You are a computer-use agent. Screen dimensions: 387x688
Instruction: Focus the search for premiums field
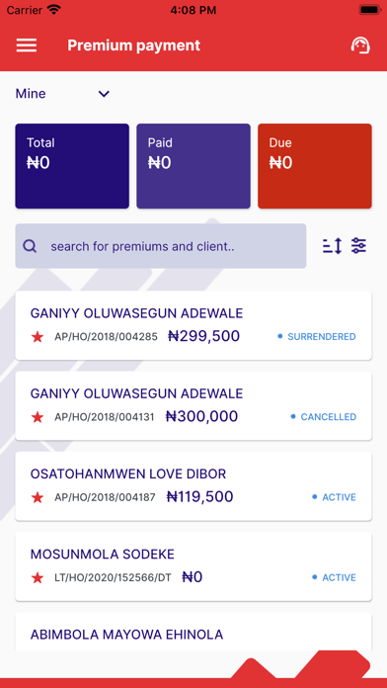tap(161, 246)
